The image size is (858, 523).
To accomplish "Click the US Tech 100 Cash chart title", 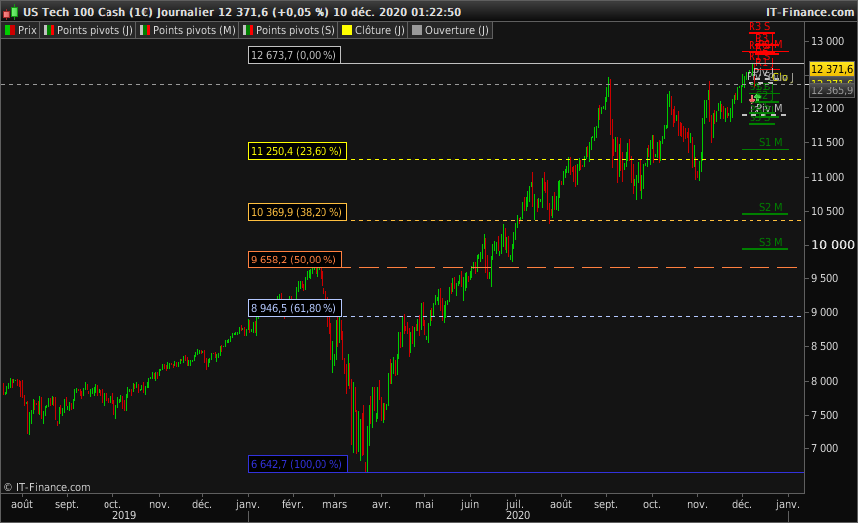I will pyautogui.click(x=242, y=12).
